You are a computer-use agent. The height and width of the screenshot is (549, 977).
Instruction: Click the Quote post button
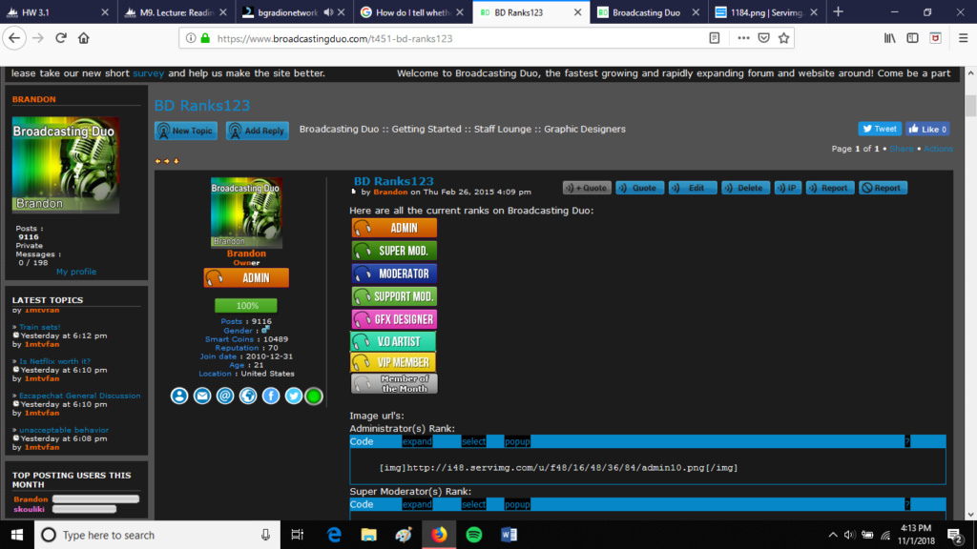(x=640, y=188)
